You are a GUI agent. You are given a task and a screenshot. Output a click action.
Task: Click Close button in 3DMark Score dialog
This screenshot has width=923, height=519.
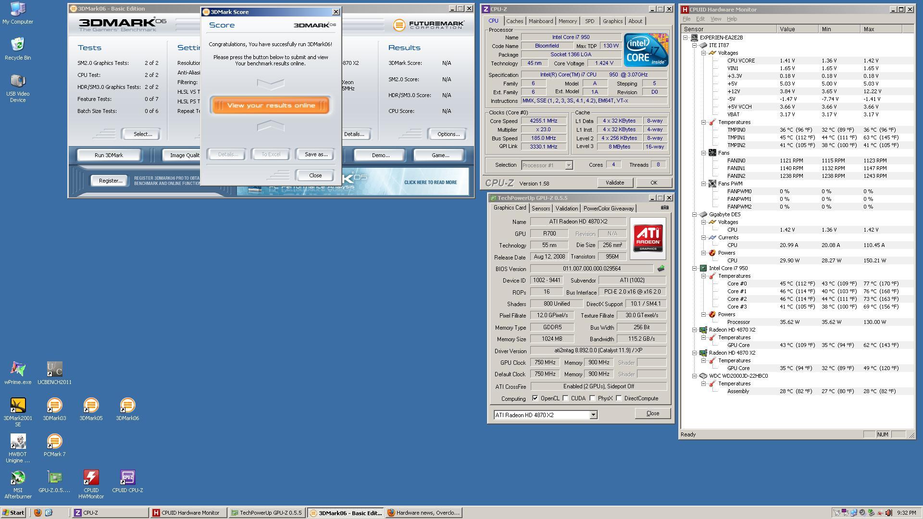click(x=315, y=175)
